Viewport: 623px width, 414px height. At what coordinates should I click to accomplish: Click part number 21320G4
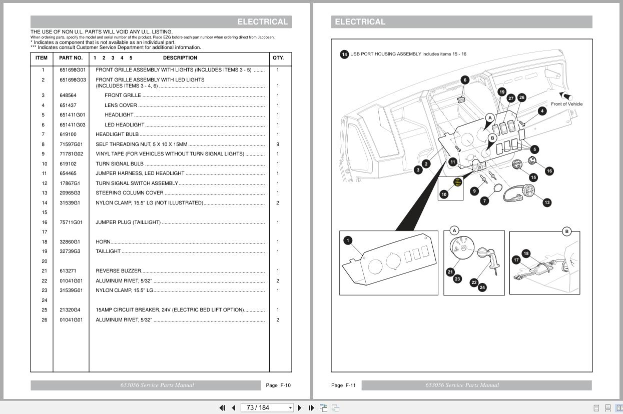click(70, 310)
